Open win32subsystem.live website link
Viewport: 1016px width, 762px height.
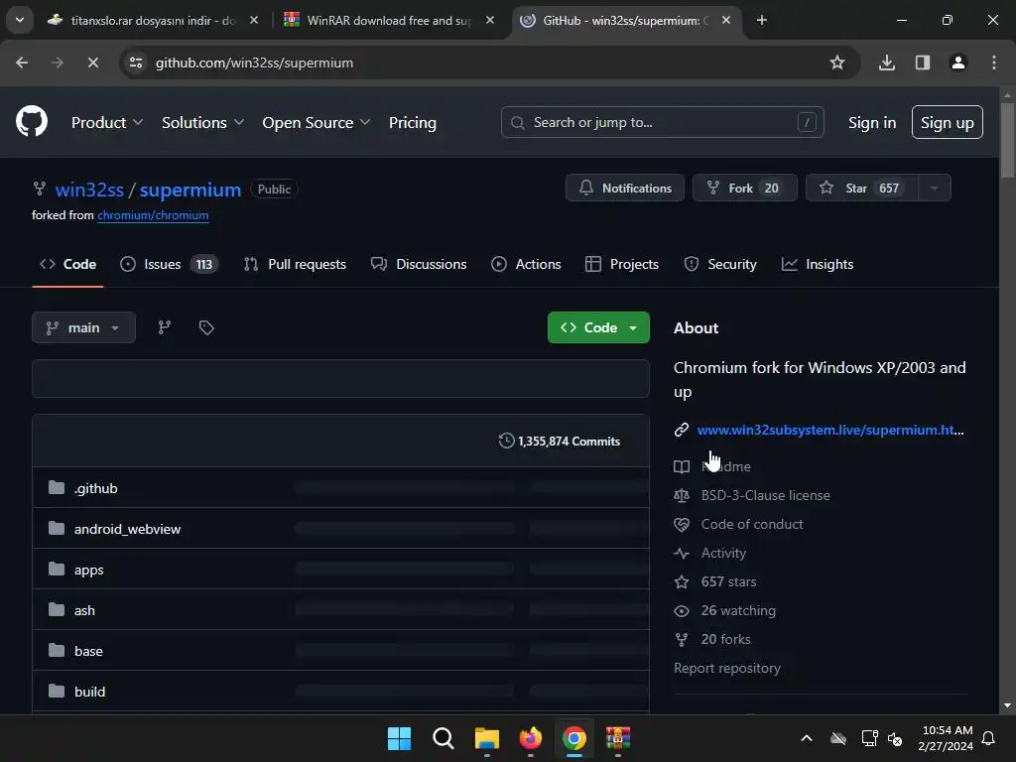coord(830,431)
